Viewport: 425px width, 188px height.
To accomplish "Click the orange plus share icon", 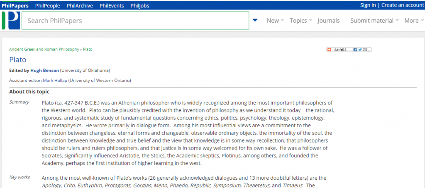I will [x=330, y=50].
